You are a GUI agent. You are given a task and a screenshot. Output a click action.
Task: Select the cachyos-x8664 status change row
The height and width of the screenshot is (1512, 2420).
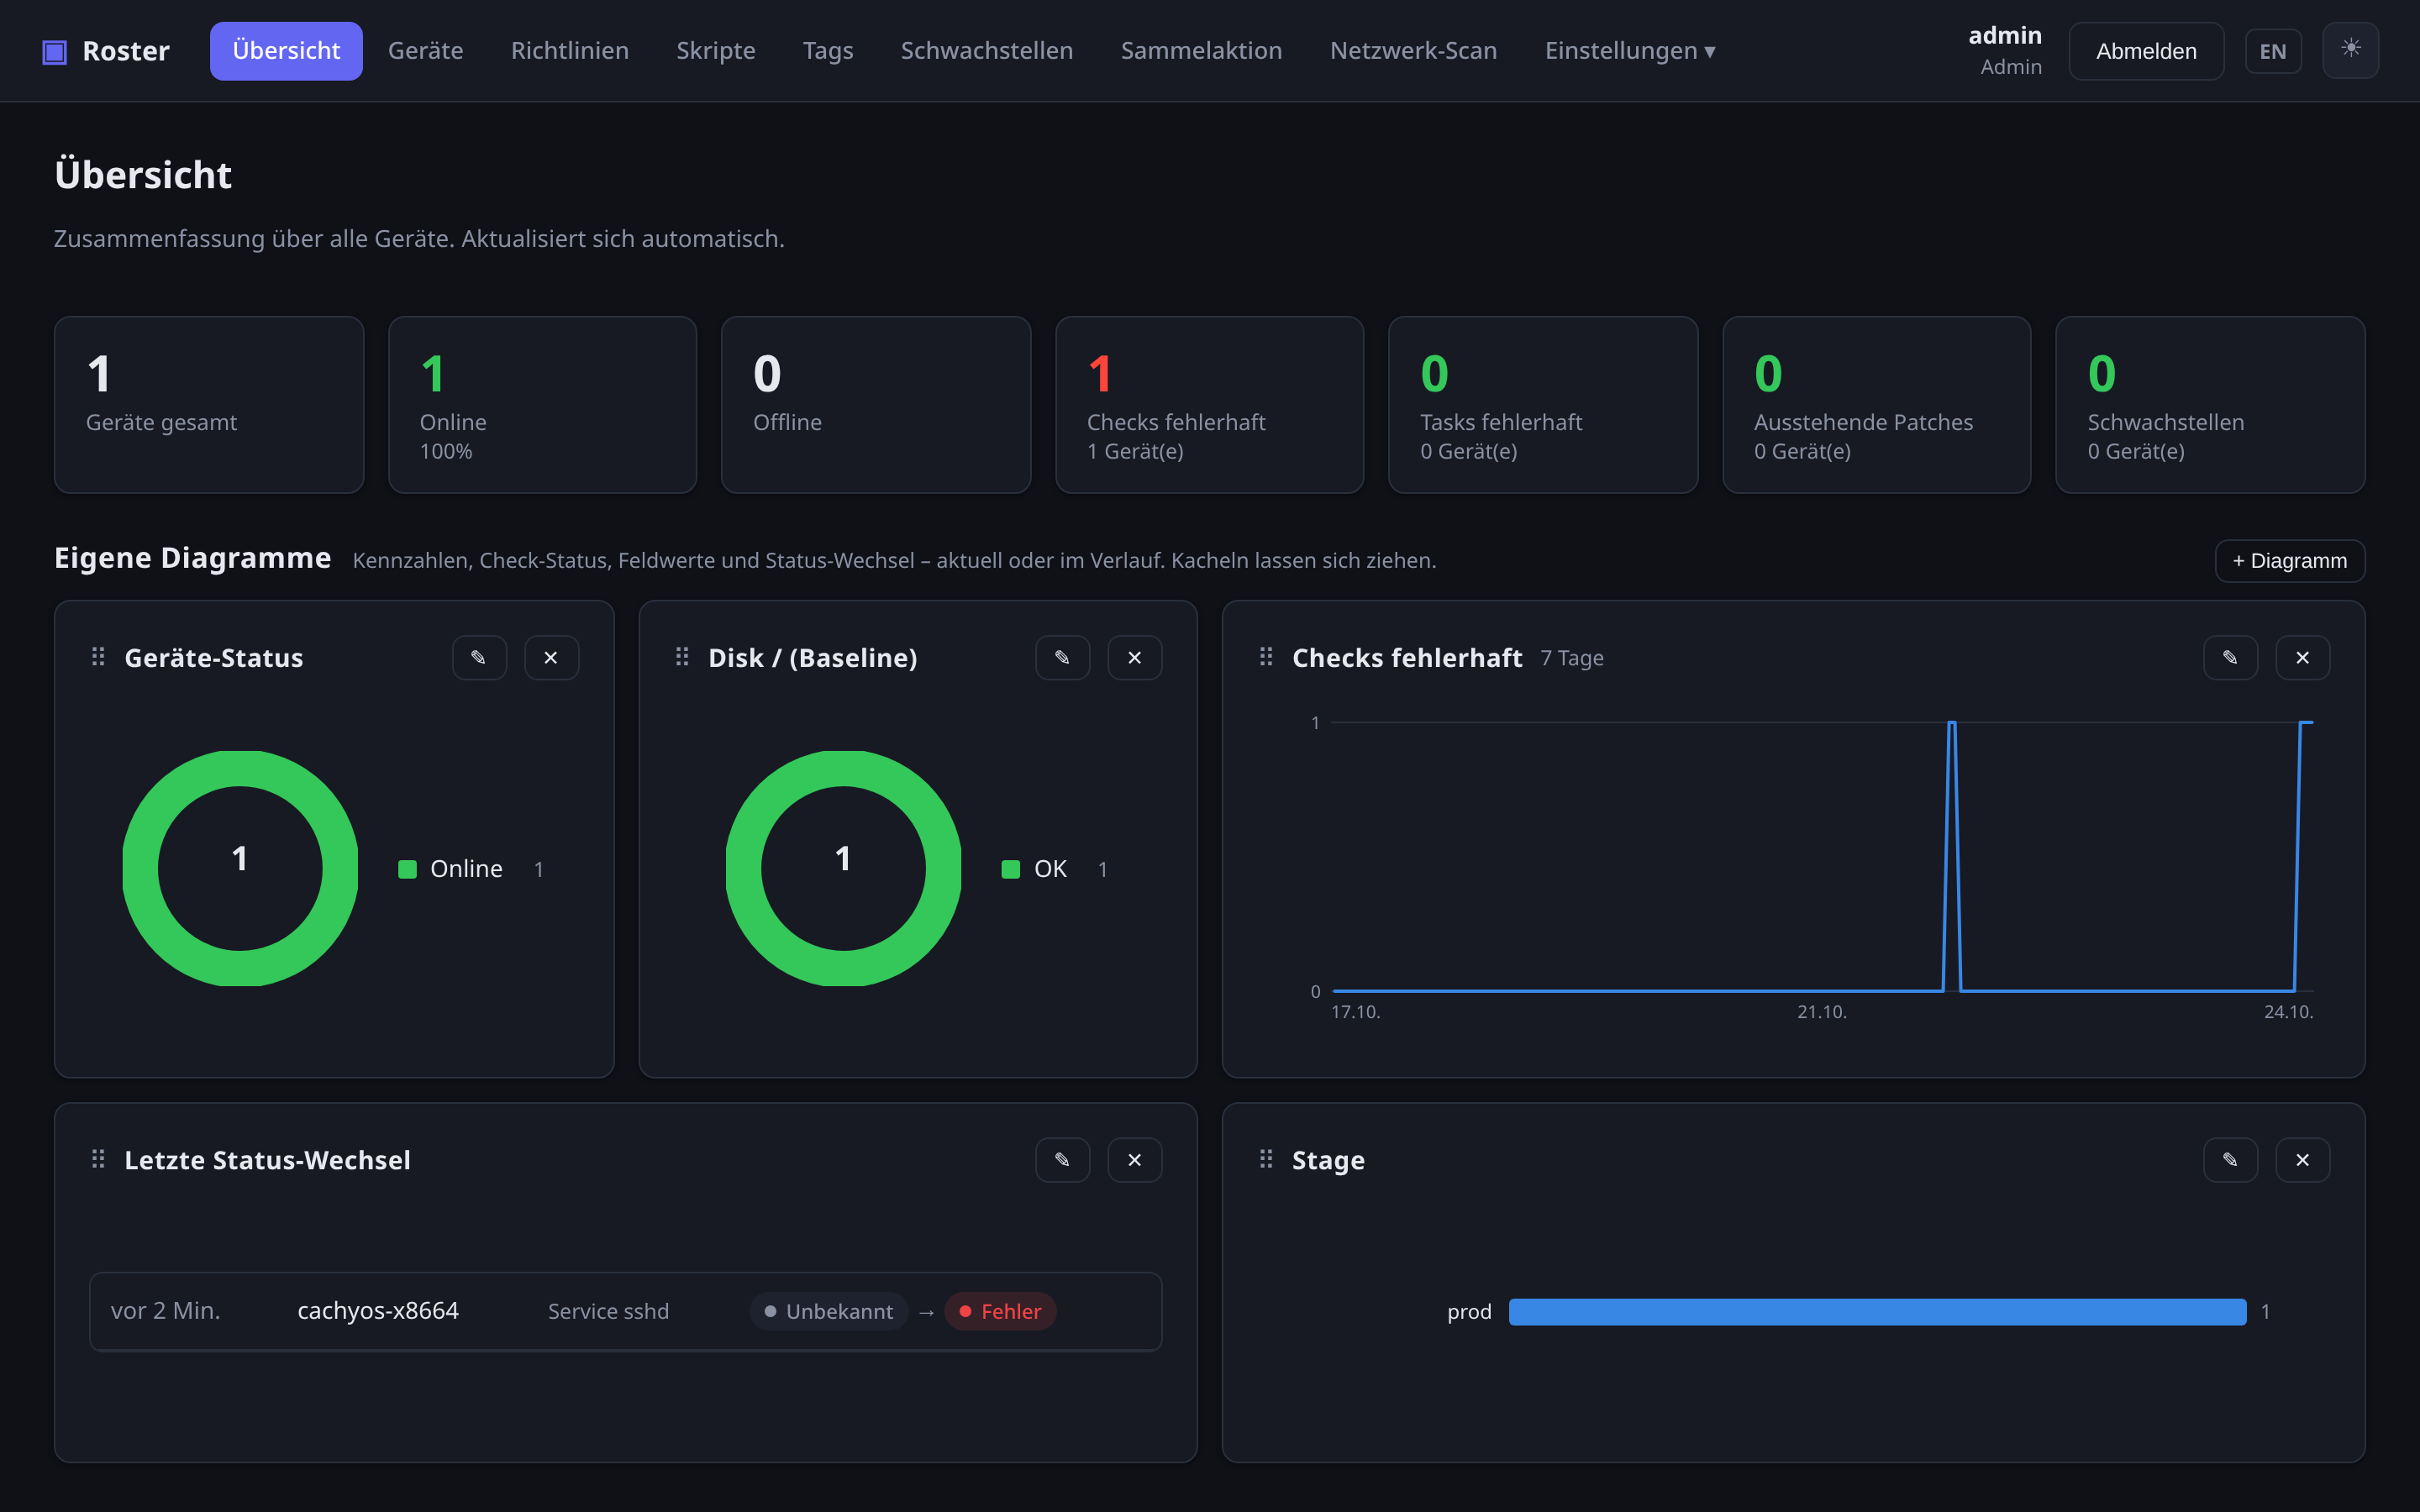click(626, 1311)
